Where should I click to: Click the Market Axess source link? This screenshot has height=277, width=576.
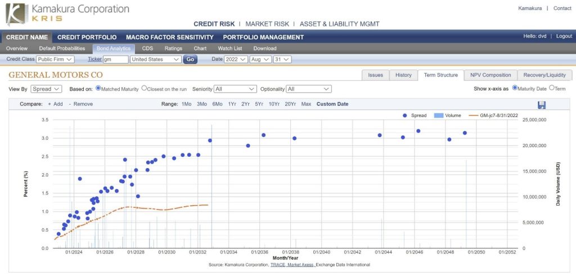pyautogui.click(x=300, y=265)
